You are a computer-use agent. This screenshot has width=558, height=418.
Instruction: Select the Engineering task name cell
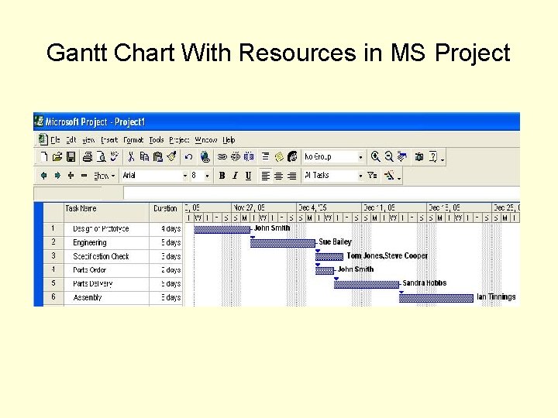(106, 242)
